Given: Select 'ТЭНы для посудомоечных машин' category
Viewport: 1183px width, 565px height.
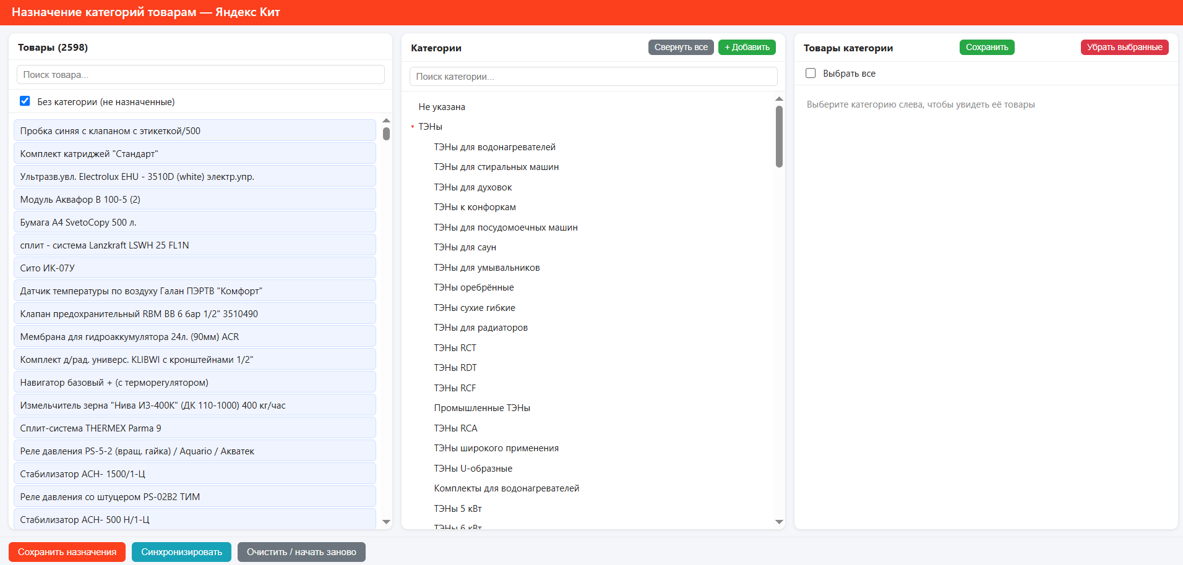Looking at the screenshot, I should point(505,227).
